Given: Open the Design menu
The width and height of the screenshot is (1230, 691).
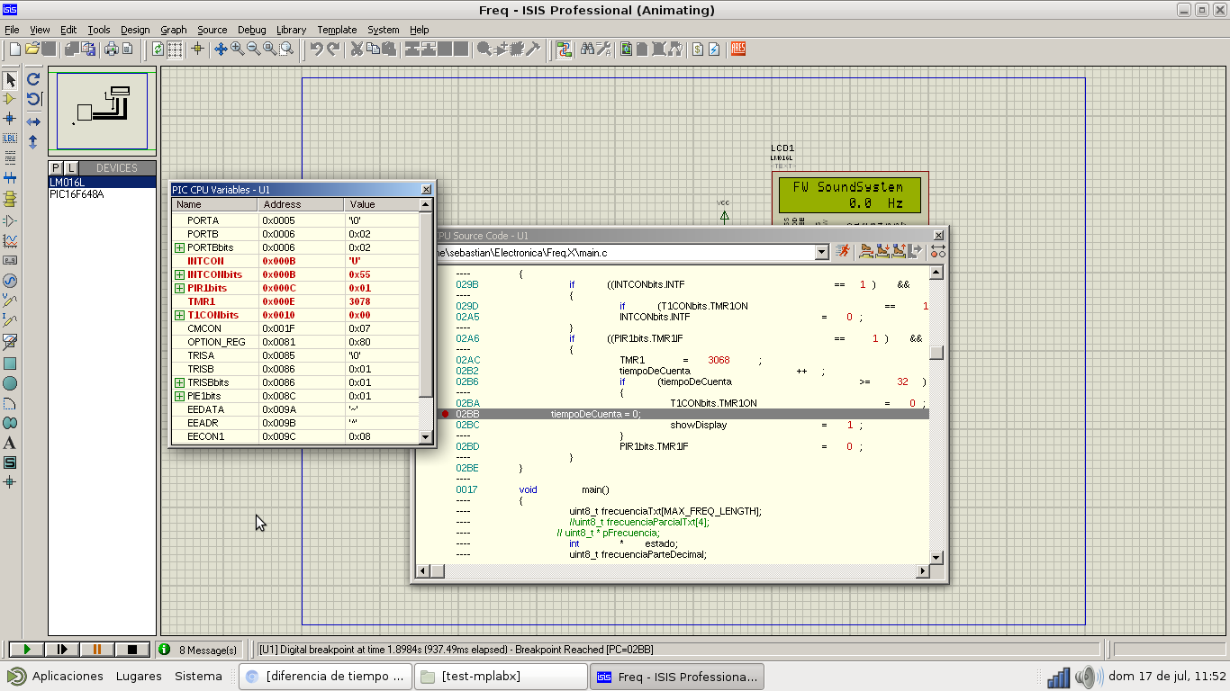Looking at the screenshot, I should pyautogui.click(x=135, y=30).
